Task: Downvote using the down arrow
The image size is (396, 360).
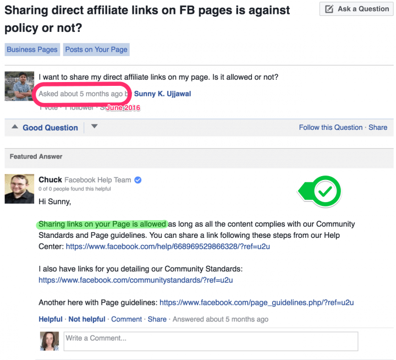Action: pos(94,127)
